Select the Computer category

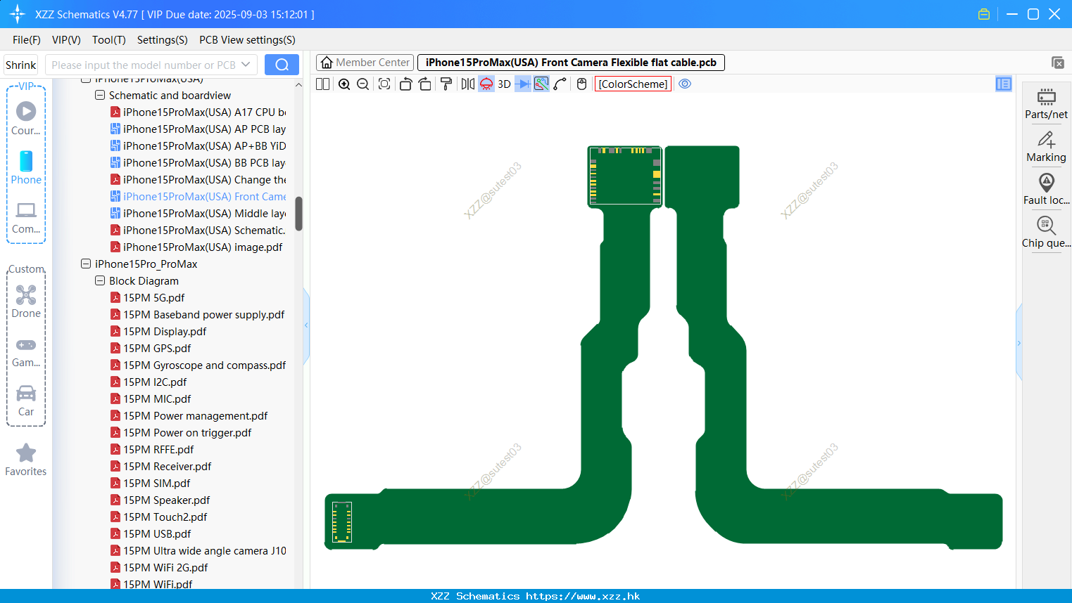[x=26, y=218]
